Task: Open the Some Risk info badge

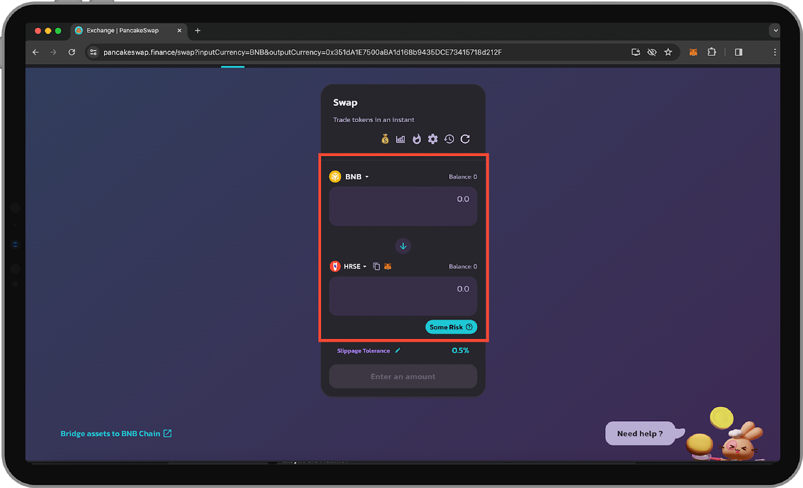Action: tap(451, 327)
